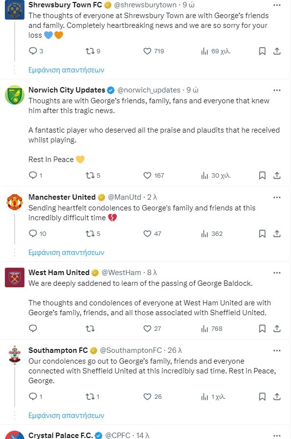Bookmark the West Ham United tweet
The height and width of the screenshot is (439, 291).
click(262, 328)
